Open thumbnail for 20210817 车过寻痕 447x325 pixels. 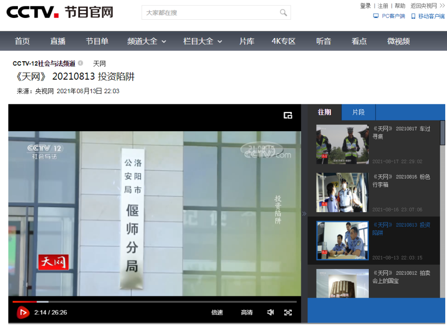(342, 144)
